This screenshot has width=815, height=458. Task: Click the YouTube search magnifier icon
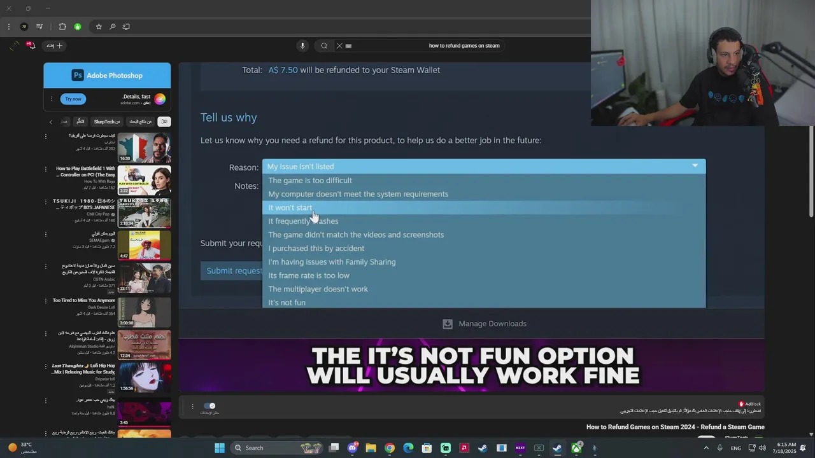(x=324, y=46)
